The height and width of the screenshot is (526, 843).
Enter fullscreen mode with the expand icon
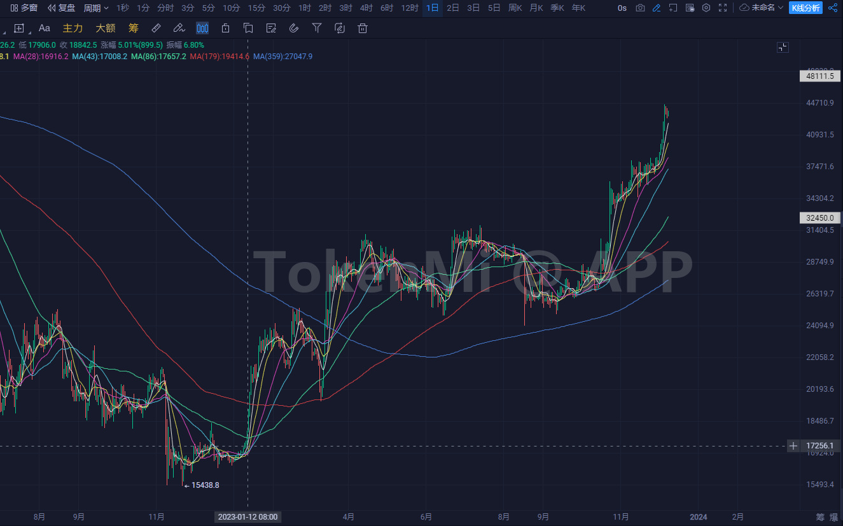click(x=723, y=8)
